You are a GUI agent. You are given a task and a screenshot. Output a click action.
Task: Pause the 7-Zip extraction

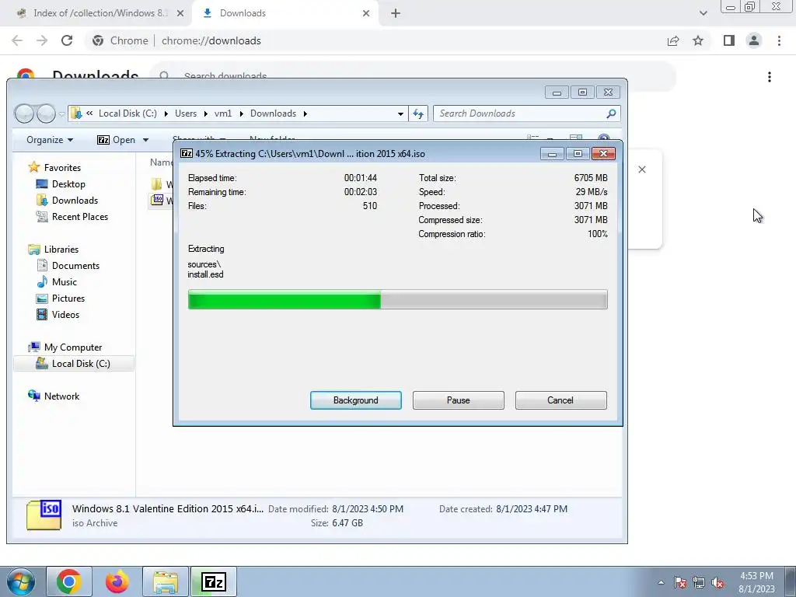[458, 400]
